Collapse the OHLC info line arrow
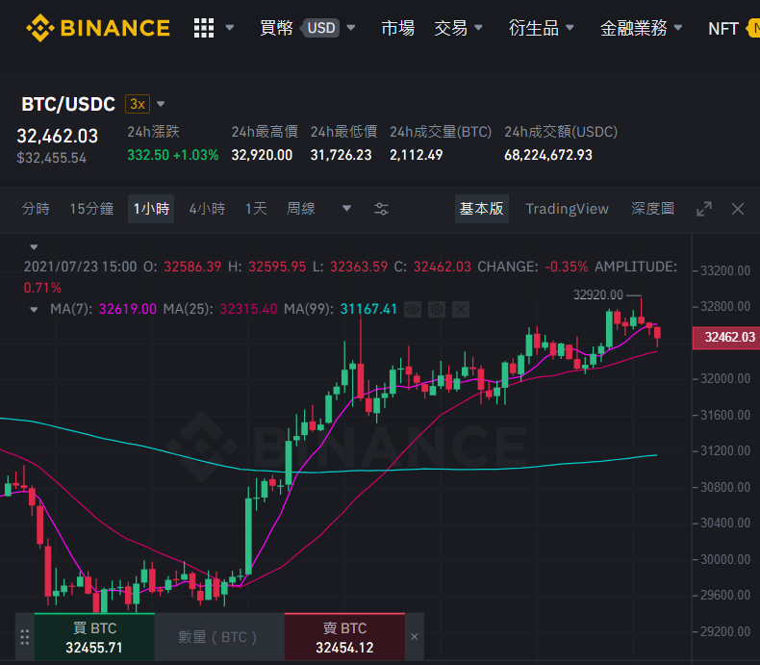Viewport: 760px width, 665px height. pyautogui.click(x=34, y=247)
